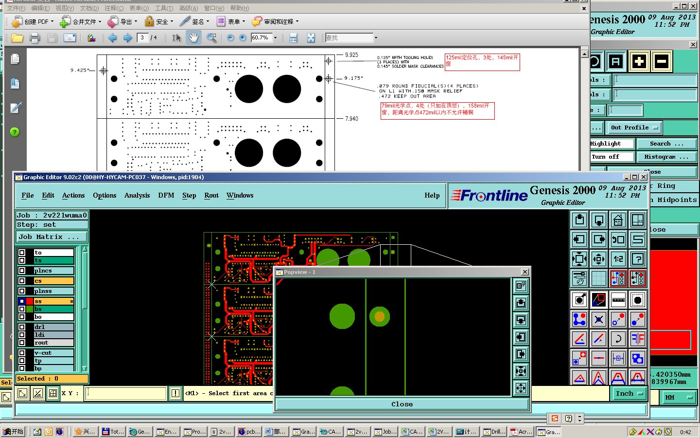700x438 pixels.
Task: Open the DFM menu
Action: pos(166,195)
